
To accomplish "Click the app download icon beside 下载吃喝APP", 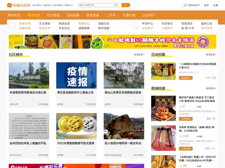I will pyautogui.click(x=185, y=5).
